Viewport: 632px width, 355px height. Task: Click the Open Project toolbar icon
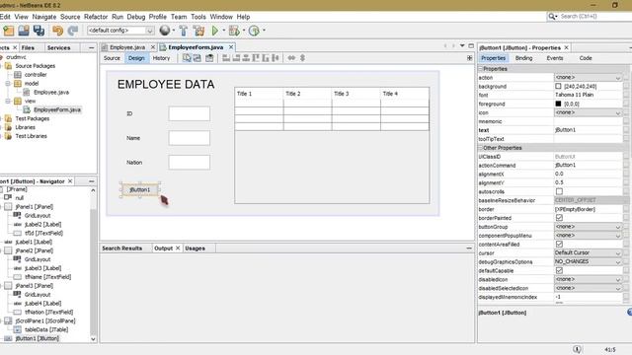(x=24, y=31)
